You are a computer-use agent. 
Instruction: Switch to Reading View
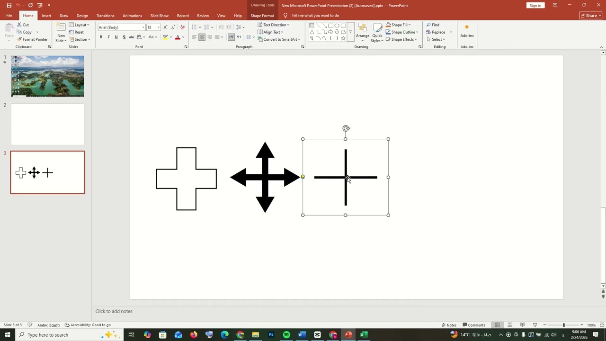pyautogui.click(x=522, y=325)
